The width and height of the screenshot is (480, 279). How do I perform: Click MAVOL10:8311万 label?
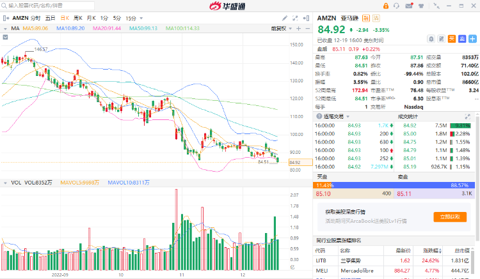(129, 183)
